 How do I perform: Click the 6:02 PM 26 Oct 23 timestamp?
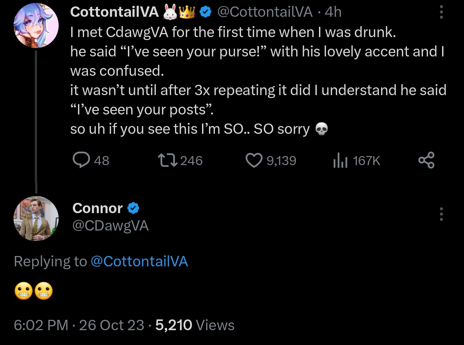click(x=79, y=325)
